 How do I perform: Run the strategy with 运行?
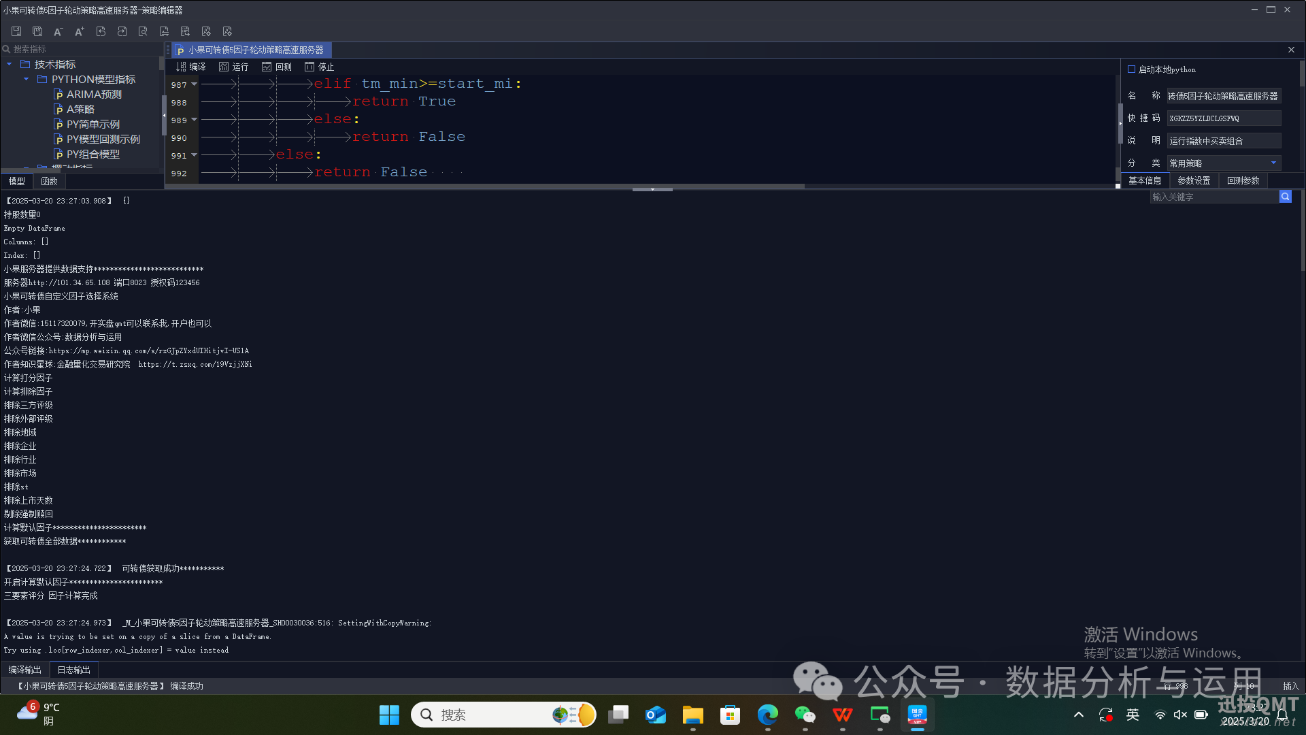pos(233,67)
